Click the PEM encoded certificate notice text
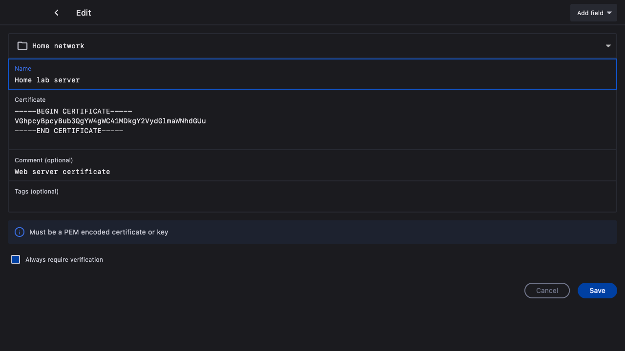Viewport: 625px width, 351px height. click(99, 232)
